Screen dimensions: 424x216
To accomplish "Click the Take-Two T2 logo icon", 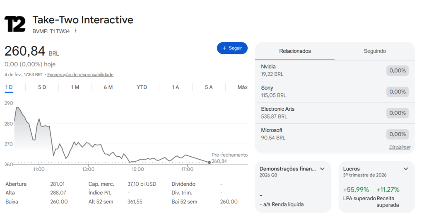I will pos(15,24).
